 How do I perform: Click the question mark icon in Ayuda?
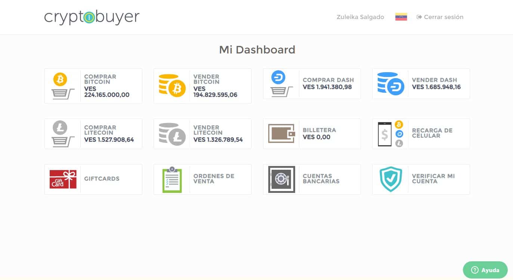[475, 270]
